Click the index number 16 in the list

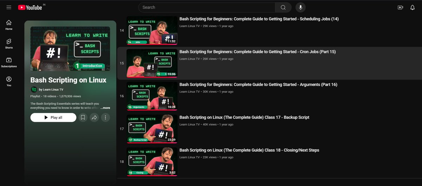click(122, 96)
